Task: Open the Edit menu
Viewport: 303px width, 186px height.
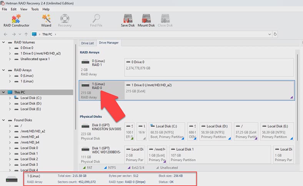Action: click(13, 9)
